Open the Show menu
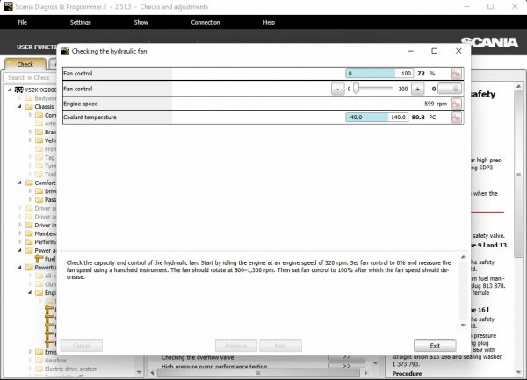This screenshot has height=380, width=527. point(141,22)
